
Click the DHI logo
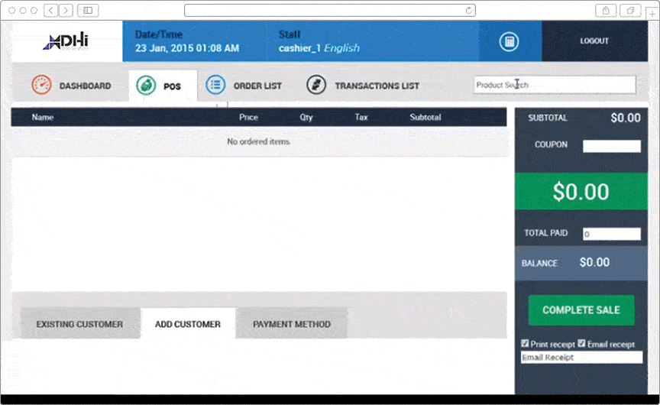[65, 42]
